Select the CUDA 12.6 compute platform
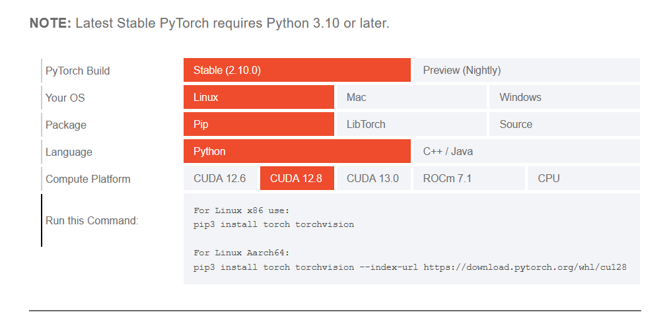This screenshot has width=671, height=320. (220, 178)
